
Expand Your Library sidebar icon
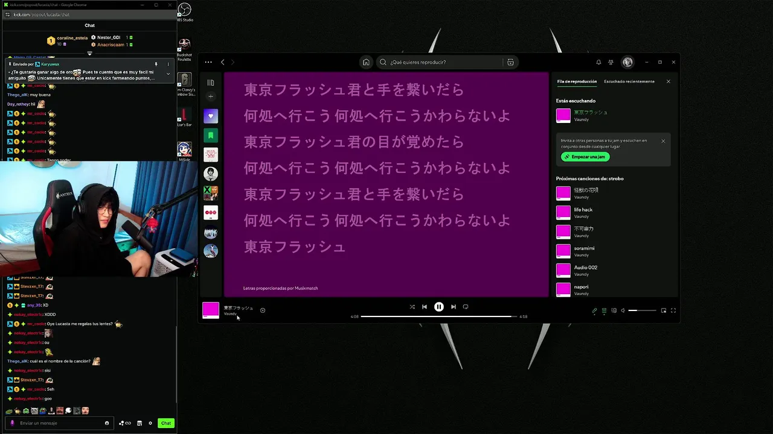(211, 83)
